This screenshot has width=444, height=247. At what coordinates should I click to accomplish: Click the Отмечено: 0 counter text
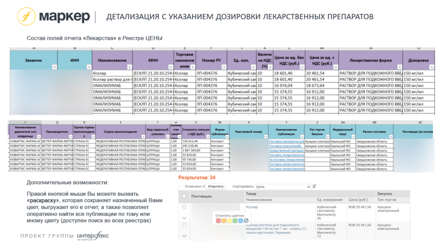(x=195, y=186)
